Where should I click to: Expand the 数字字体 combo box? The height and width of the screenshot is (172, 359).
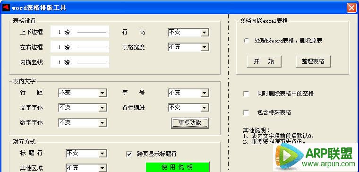click(103, 123)
